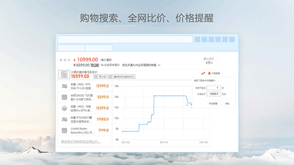Open the red price trend chart icon

coord(203,73)
